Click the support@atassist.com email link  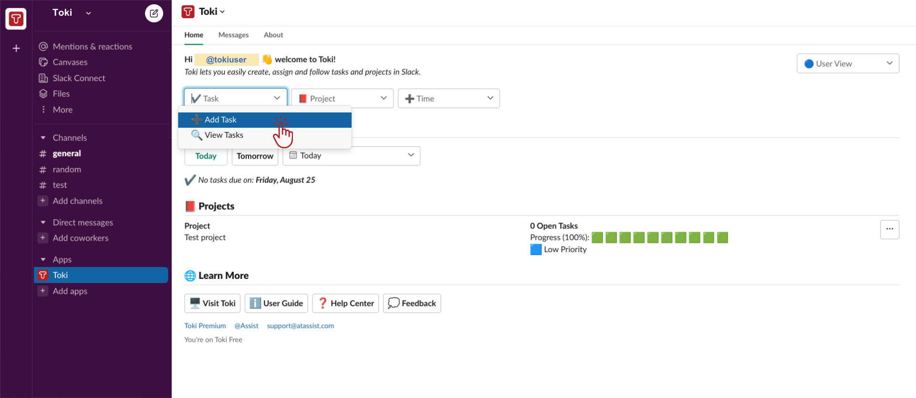(301, 326)
